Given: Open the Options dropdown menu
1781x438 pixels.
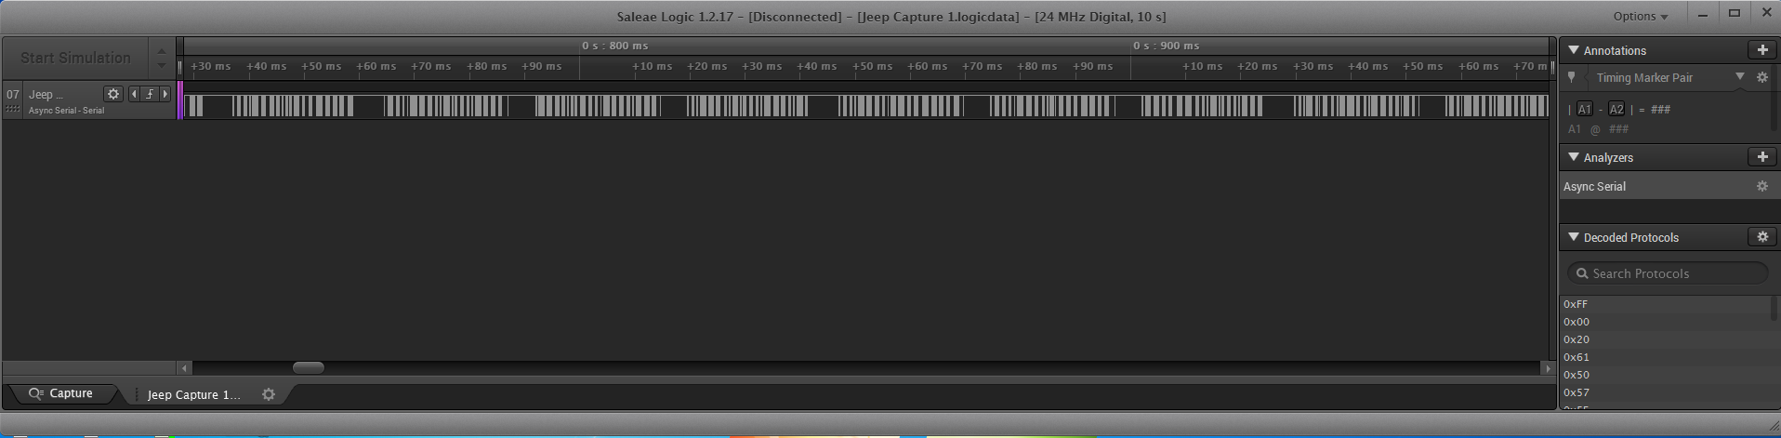Looking at the screenshot, I should [1641, 16].
